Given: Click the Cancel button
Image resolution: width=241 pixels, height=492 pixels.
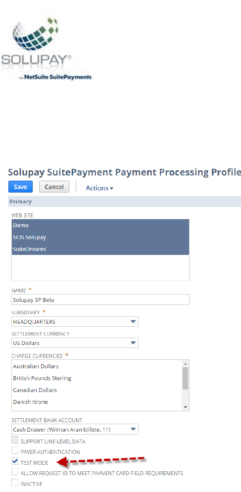Looking at the screenshot, I should click(54, 187).
